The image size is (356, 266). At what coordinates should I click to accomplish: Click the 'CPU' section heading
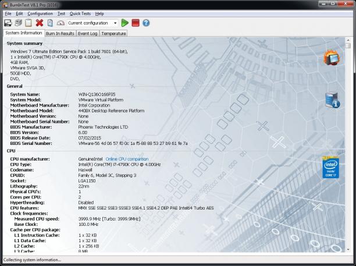click(11, 151)
